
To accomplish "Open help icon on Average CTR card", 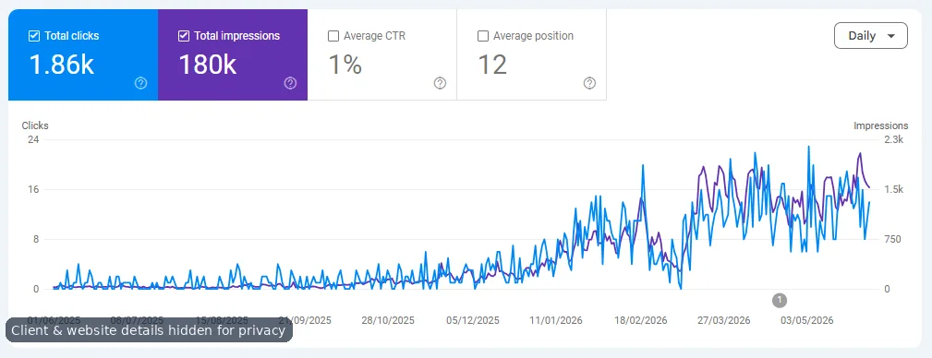I will point(440,83).
